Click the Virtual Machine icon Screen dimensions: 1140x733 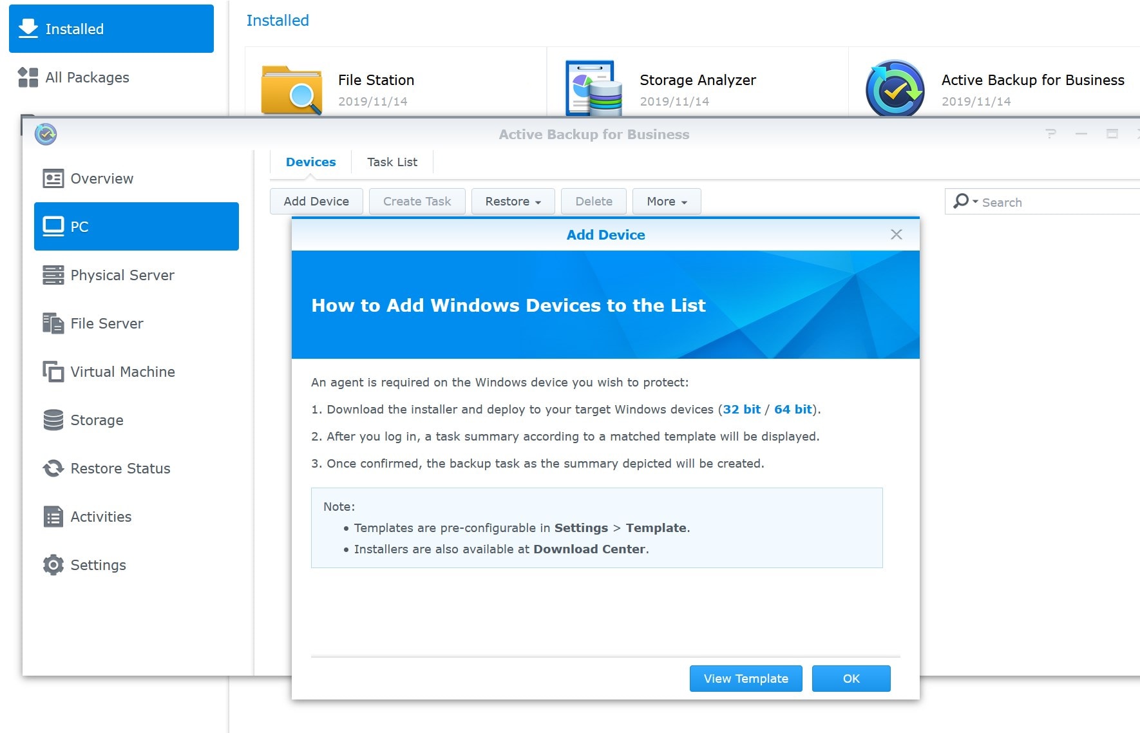(x=53, y=372)
